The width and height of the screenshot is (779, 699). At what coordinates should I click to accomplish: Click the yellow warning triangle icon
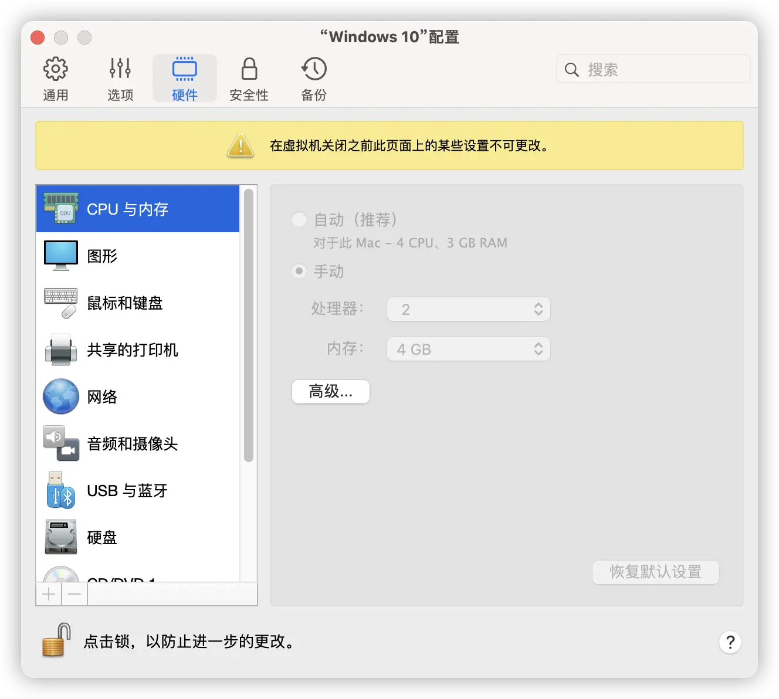coord(241,145)
